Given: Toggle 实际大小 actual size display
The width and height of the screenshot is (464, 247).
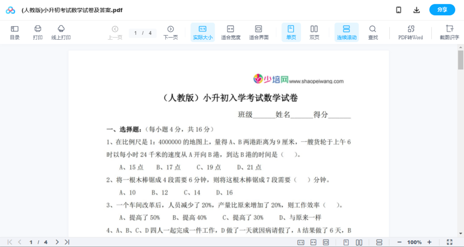Looking at the screenshot, I should coord(203,32).
